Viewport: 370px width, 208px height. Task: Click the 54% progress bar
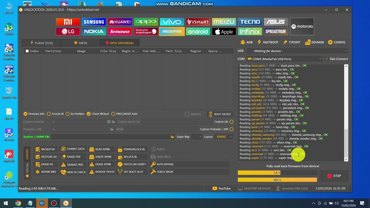[277, 173]
